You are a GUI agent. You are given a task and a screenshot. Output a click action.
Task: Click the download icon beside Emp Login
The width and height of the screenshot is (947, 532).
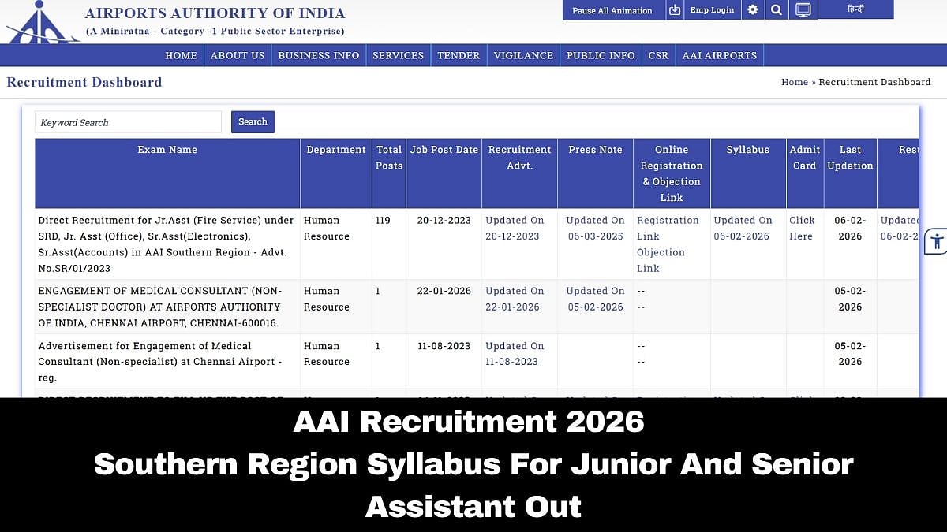pyautogui.click(x=675, y=10)
